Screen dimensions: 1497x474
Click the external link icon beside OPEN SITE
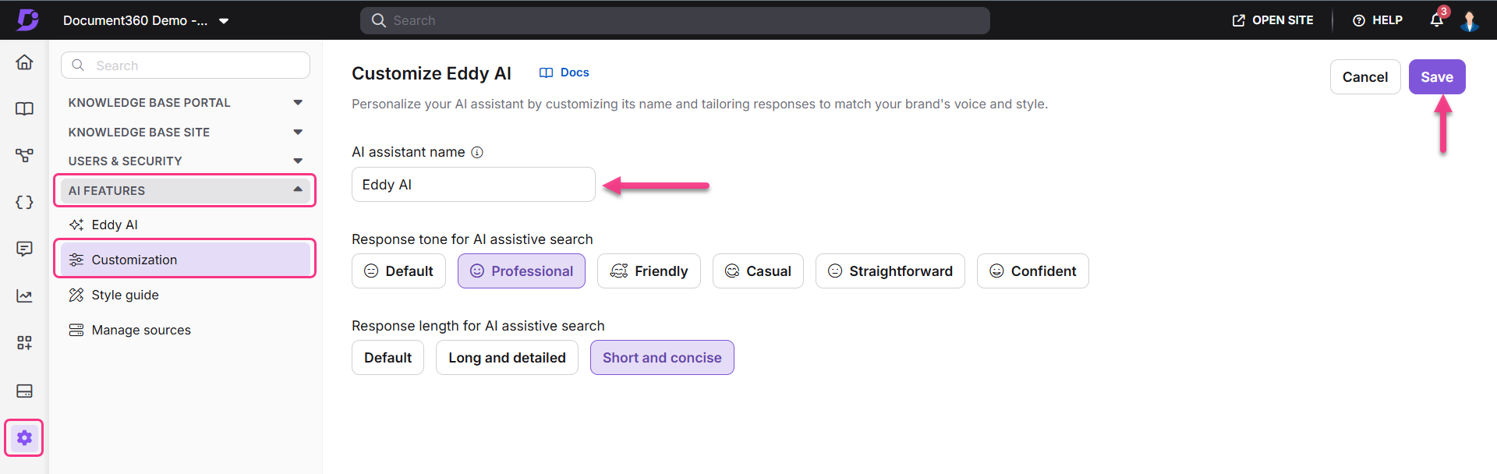coord(1238,21)
